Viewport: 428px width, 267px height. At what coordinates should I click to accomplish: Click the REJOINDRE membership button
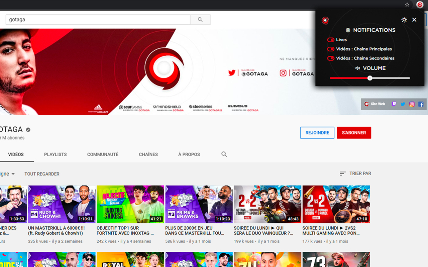click(317, 132)
